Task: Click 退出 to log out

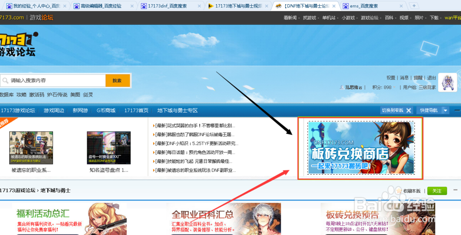Action: (x=431, y=78)
